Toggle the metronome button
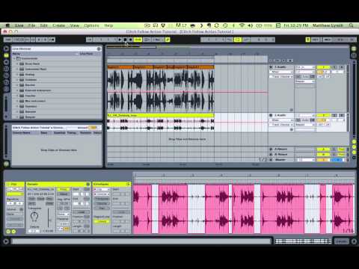Screen dimensions: 359x269 pos(51,40)
